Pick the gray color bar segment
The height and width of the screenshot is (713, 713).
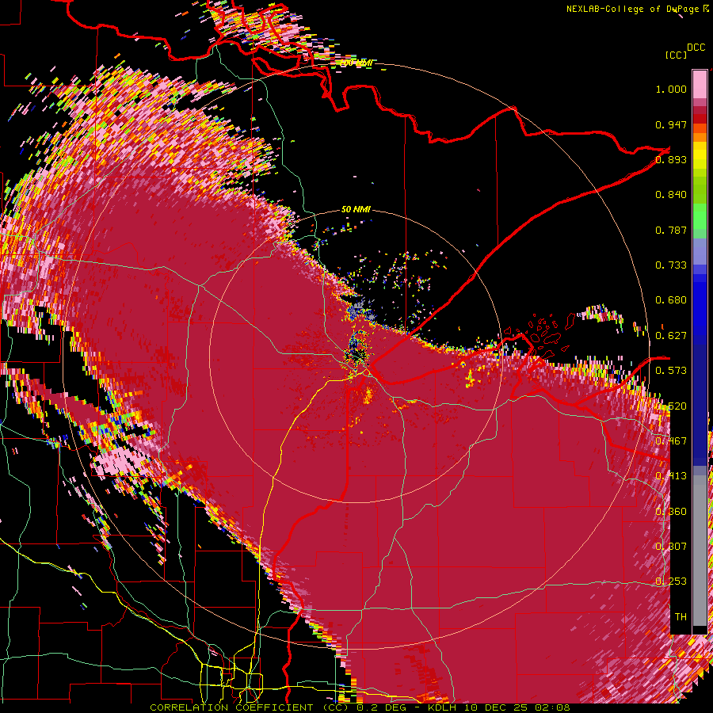click(700, 555)
